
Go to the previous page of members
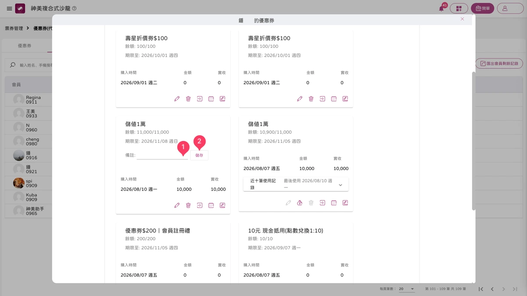click(x=492, y=289)
